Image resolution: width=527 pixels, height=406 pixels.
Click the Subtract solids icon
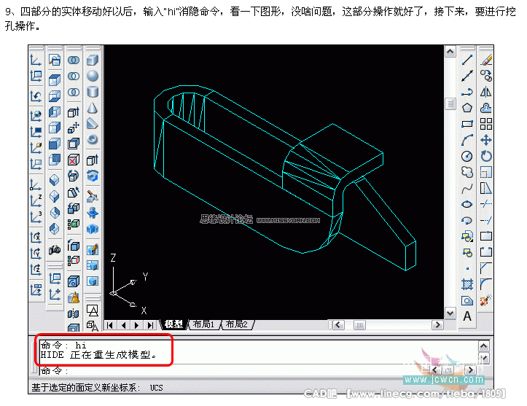tap(74, 76)
